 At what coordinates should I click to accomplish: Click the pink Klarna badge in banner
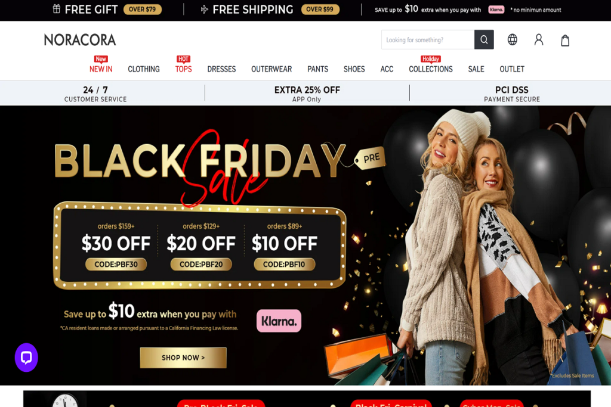click(x=279, y=321)
